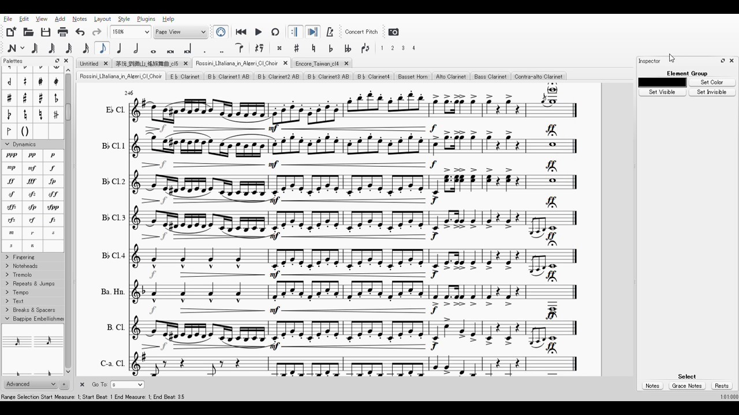Switch to voice 3
Viewport: 739px width, 415px height.
403,48
